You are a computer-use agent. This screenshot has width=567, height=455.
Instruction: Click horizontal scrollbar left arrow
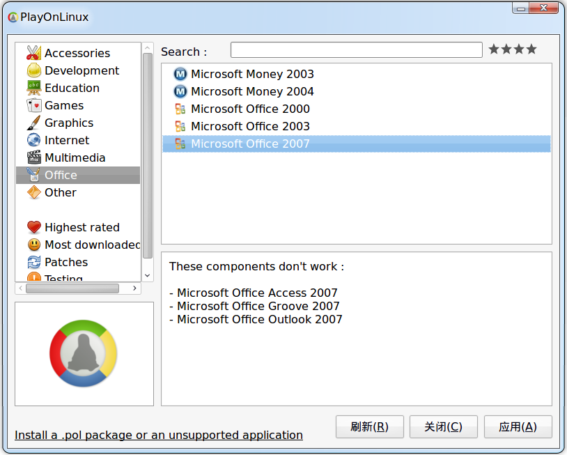(x=21, y=288)
